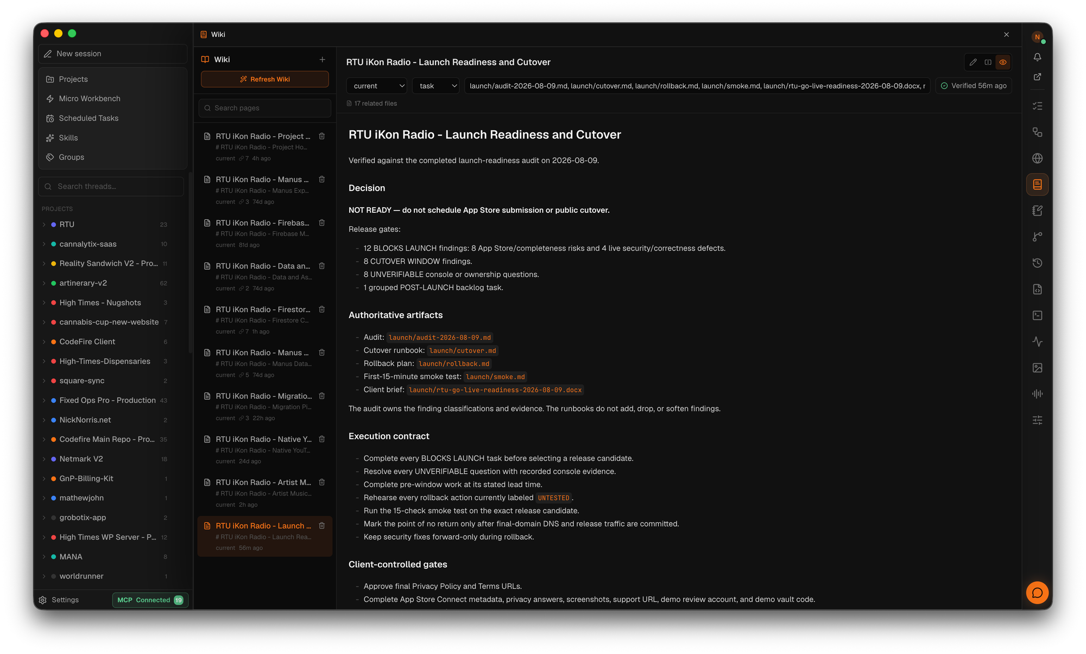Open the sliders settings icon in right rail

click(1037, 420)
